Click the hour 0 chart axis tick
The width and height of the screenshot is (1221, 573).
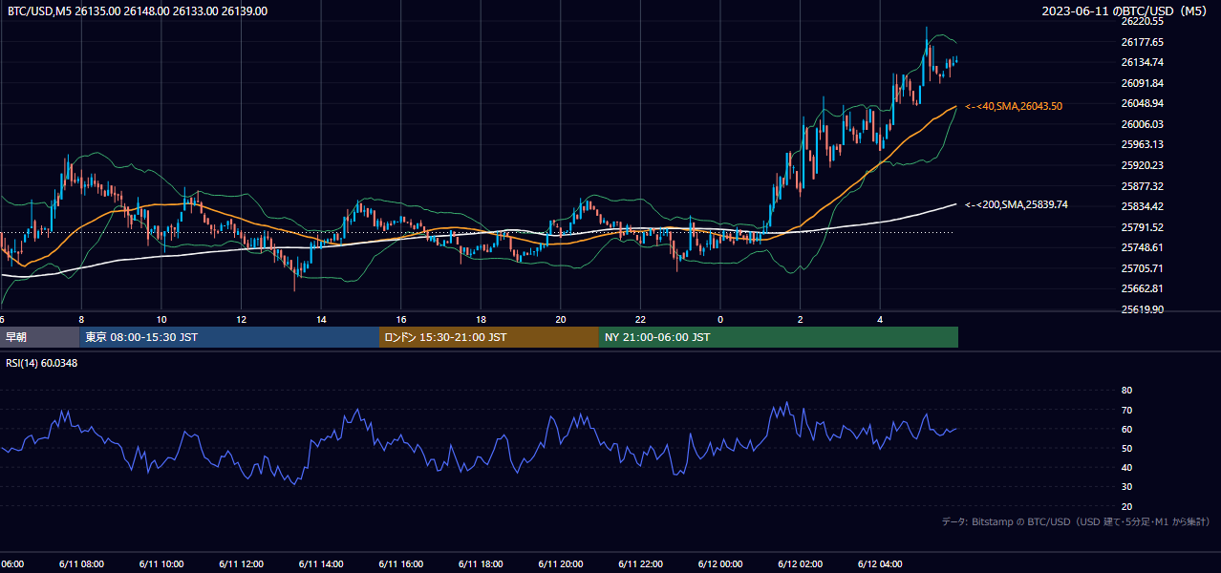pos(720,320)
